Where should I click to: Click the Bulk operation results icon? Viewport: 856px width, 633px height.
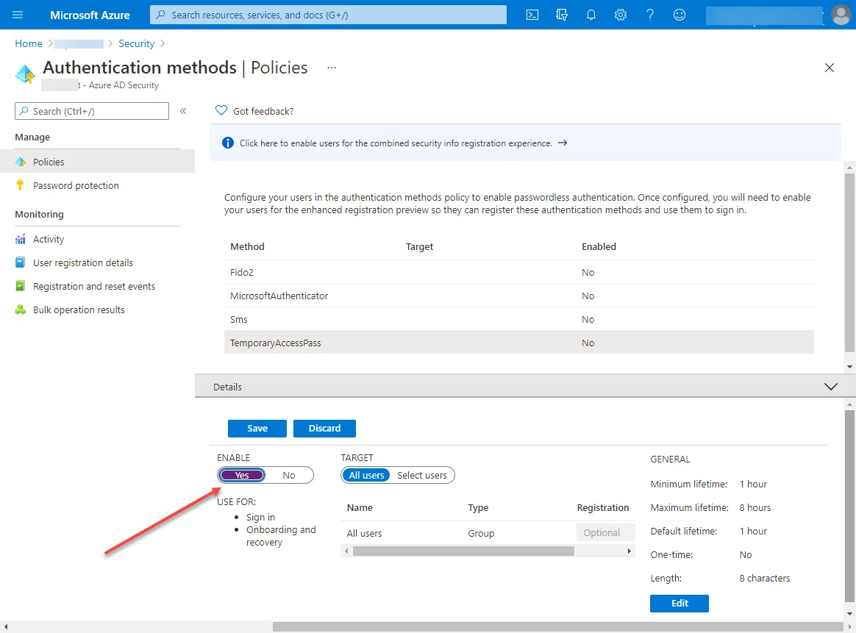[x=20, y=310]
